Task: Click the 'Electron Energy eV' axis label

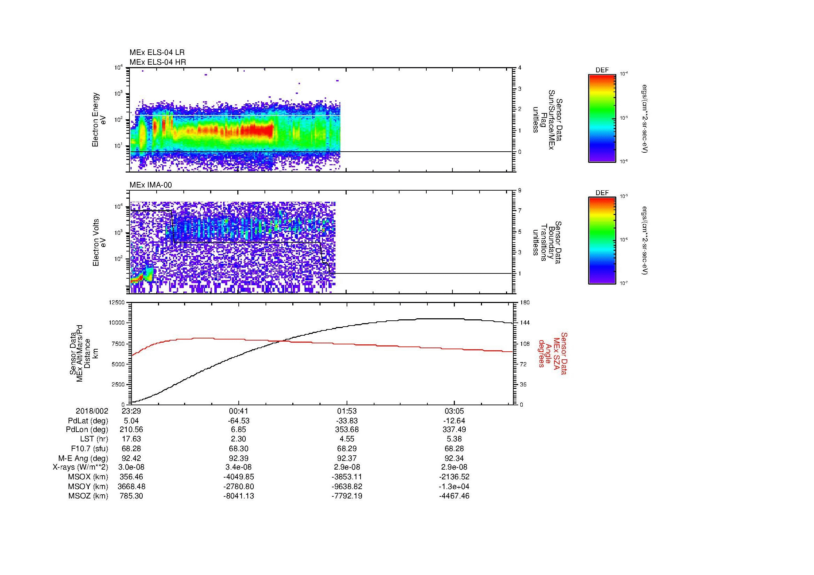Action: coord(99,120)
